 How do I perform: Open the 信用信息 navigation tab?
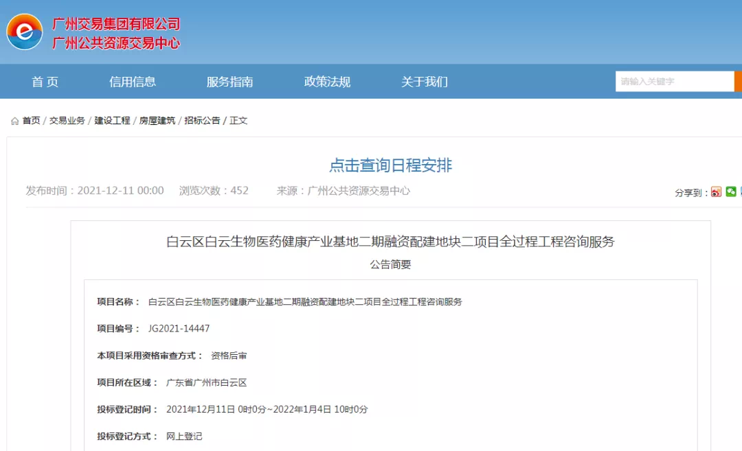click(x=133, y=82)
